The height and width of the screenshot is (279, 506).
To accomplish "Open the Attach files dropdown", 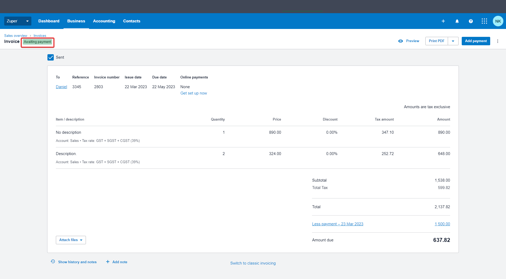I will pos(71,240).
